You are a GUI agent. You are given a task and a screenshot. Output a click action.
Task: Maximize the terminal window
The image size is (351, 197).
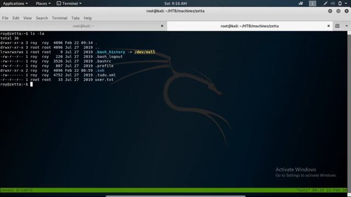pyautogui.click(x=338, y=11)
